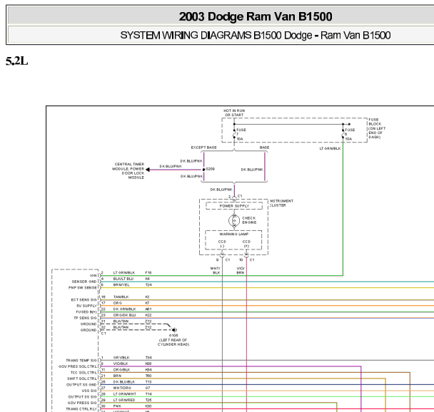
Task: Click the 'WHT/BLK' wire label
Action: pyautogui.click(x=215, y=271)
